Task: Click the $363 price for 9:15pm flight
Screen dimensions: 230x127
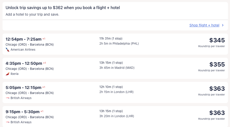Action: (217, 113)
